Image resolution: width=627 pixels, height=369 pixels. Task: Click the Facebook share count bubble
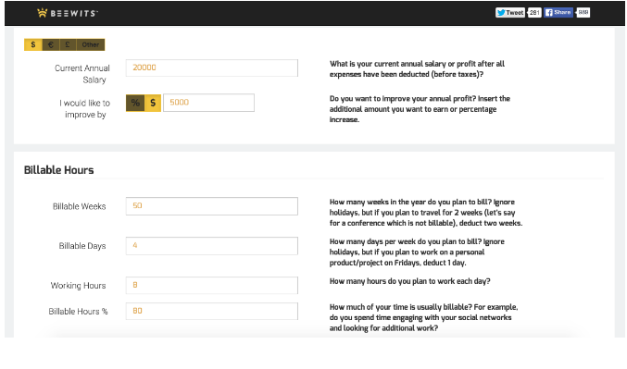[x=583, y=13]
